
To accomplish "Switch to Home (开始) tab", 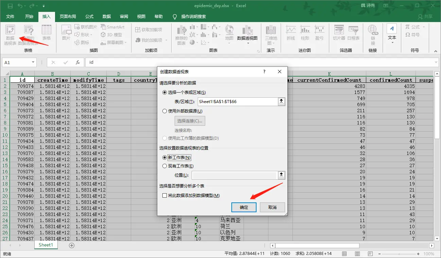I will coord(29,17).
